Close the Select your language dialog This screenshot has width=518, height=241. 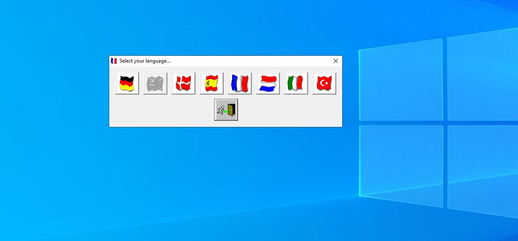pos(336,61)
